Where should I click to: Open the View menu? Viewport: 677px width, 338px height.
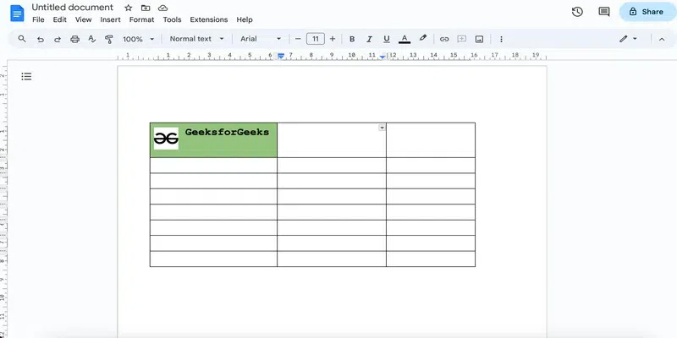83,19
